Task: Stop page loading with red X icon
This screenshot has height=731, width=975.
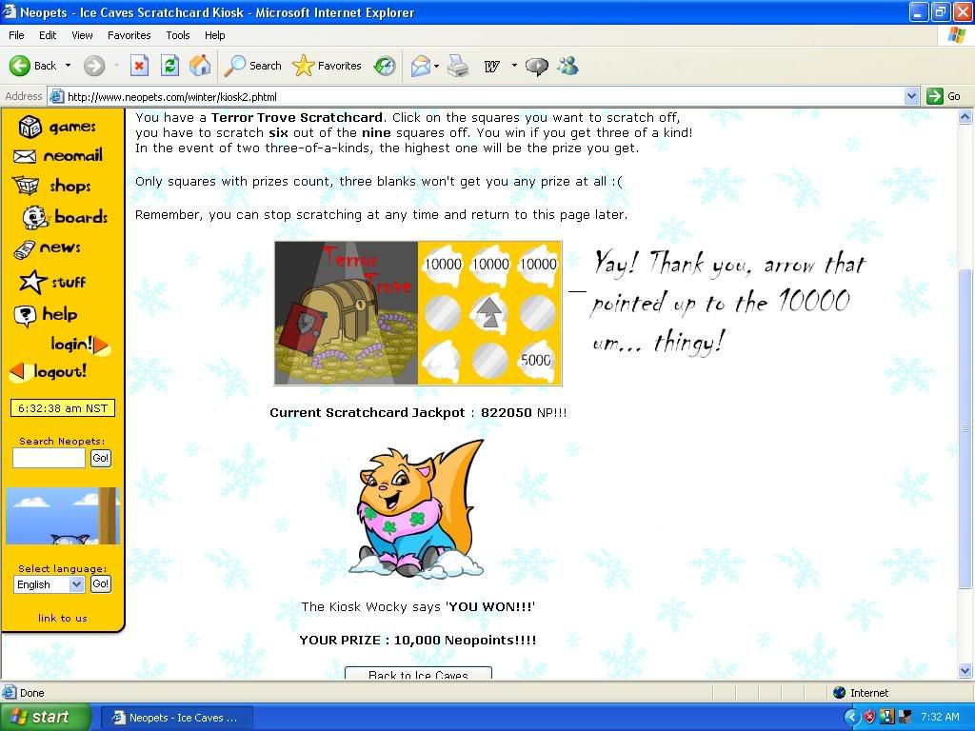Action: (x=139, y=66)
